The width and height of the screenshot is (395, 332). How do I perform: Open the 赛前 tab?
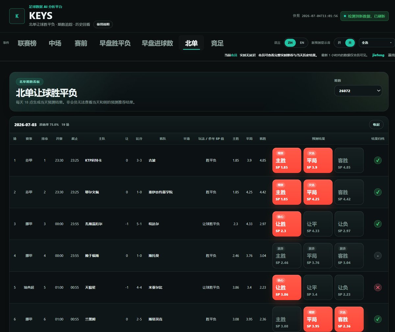pos(81,43)
